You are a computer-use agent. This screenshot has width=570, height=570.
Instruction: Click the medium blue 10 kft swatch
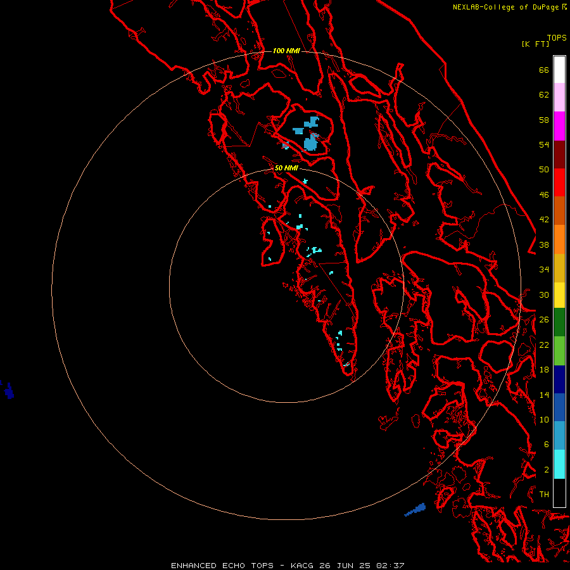[559, 407]
